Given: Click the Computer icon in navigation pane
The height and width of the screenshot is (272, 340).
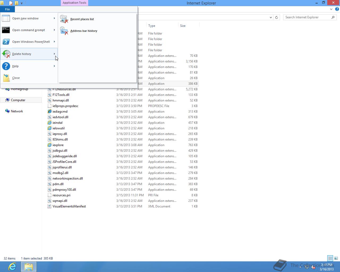Looking at the screenshot, I should 7,100.
